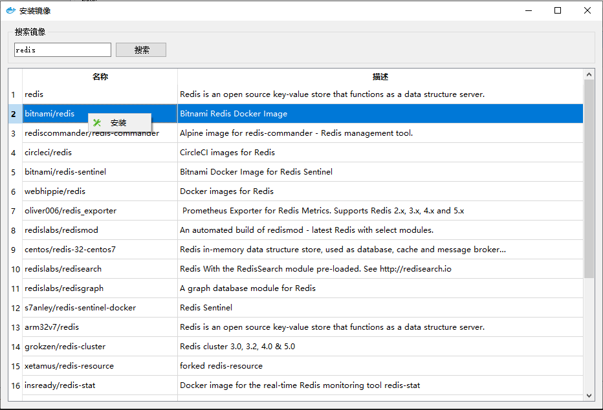603x410 pixels.
Task: Select webhippie/redis entry
Action: [x=100, y=191]
